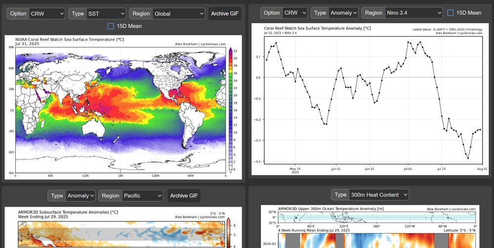Click Archive GIF button in SST panel
The width and height of the screenshot is (494, 248).
225,14
